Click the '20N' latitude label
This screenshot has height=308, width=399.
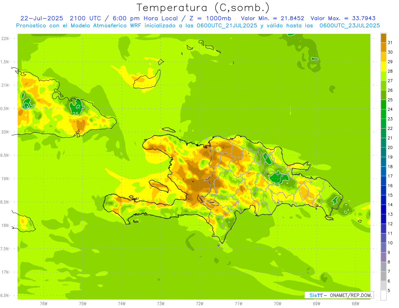5,132
